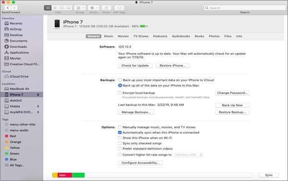Click Configure Accessibility button

[140, 163]
